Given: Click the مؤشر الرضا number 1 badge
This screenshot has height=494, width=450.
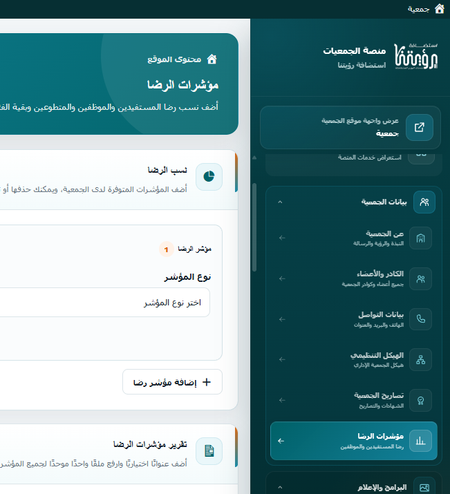Looking at the screenshot, I should point(167,249).
